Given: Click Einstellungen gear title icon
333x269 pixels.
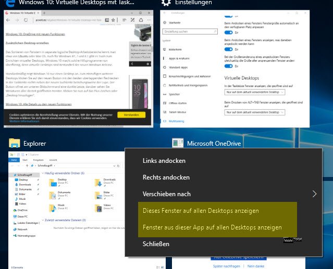Looking at the screenshot, I should (x=166, y=3).
